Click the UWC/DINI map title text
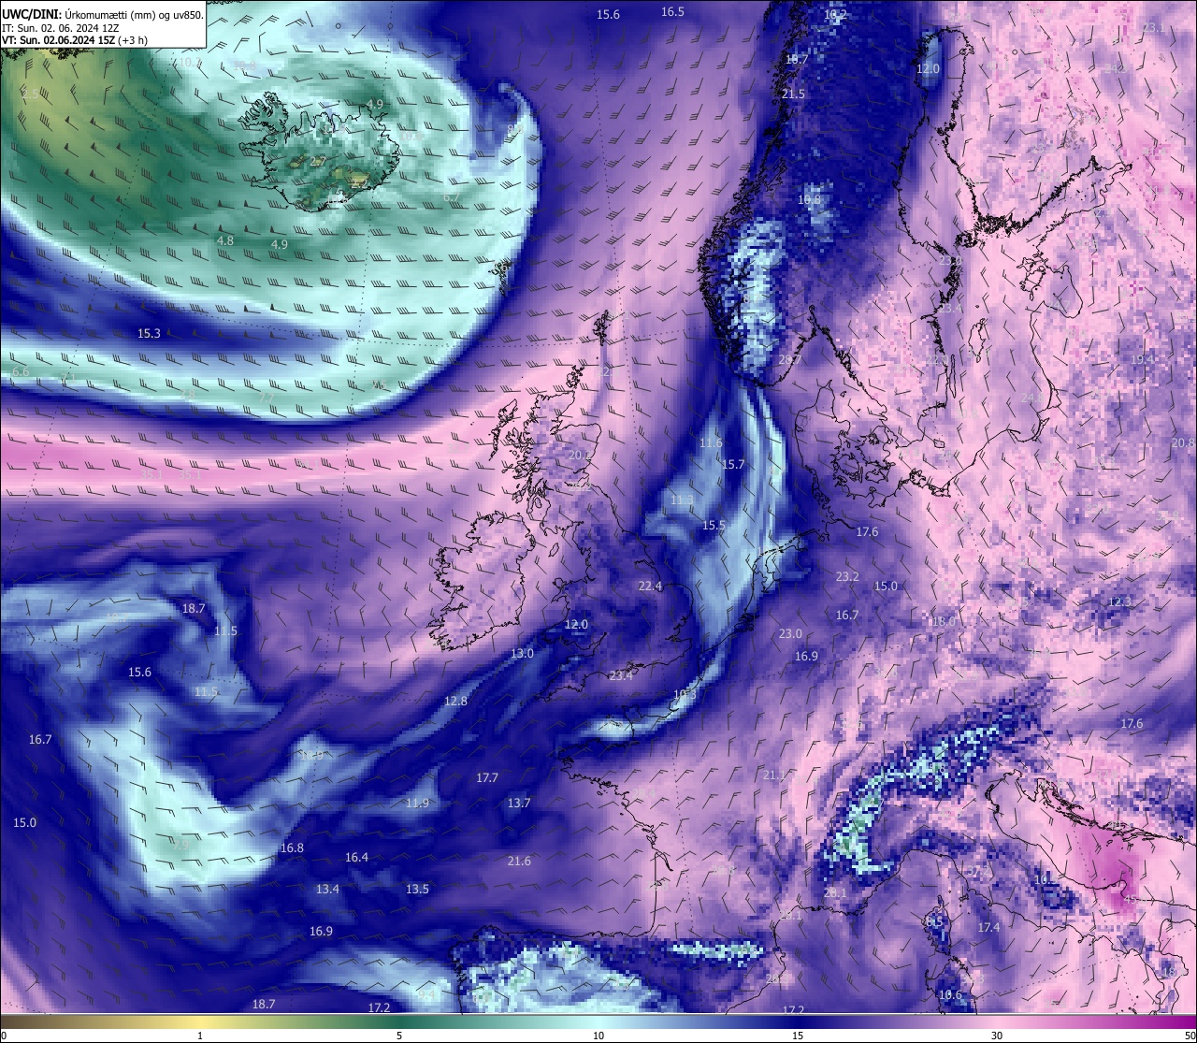The image size is (1197, 1043). (103, 14)
